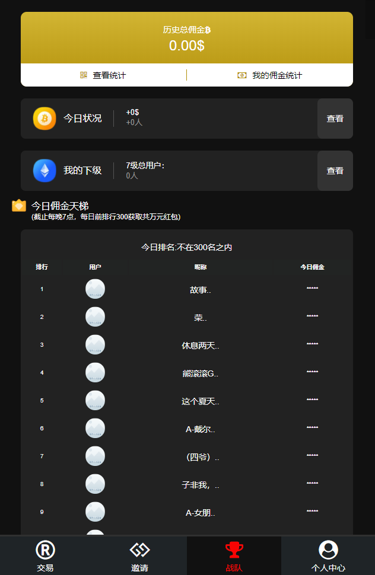Click the crown icon beside 今日佣金天梯
This screenshot has width=375, height=575.
pos(19,206)
